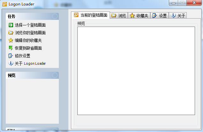The image size is (203, 132).
Task: Click the white logon screen preview area
Action: 136,71
